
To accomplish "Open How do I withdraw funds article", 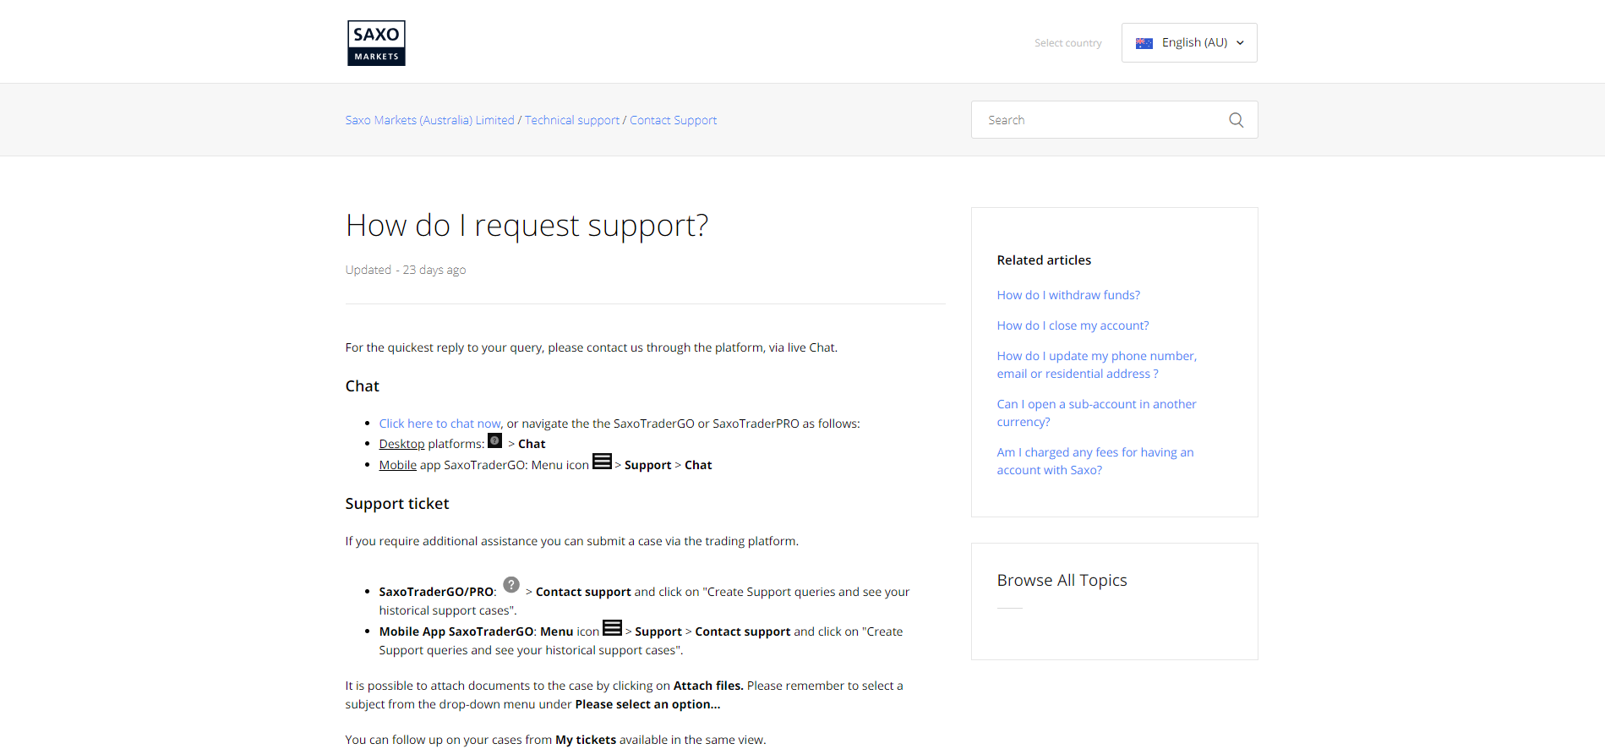I will (1068, 295).
